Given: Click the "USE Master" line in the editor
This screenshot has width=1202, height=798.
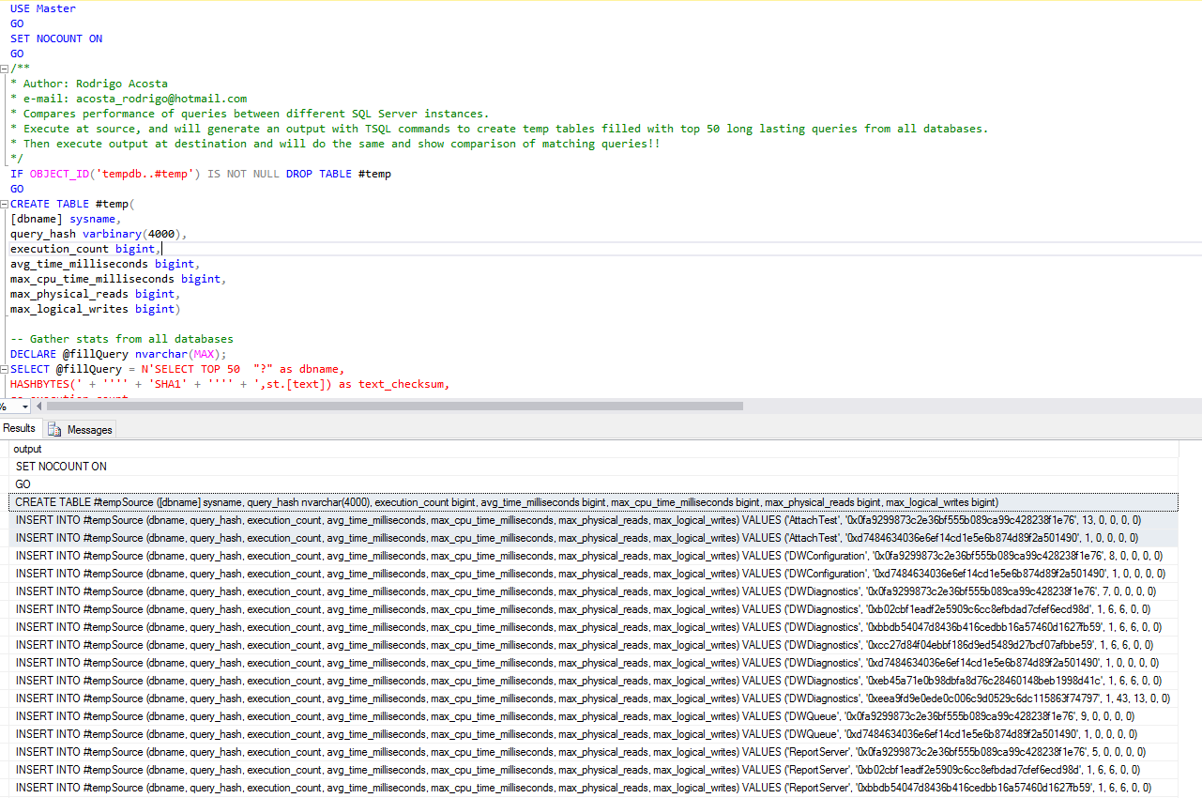Looking at the screenshot, I should (43, 8).
